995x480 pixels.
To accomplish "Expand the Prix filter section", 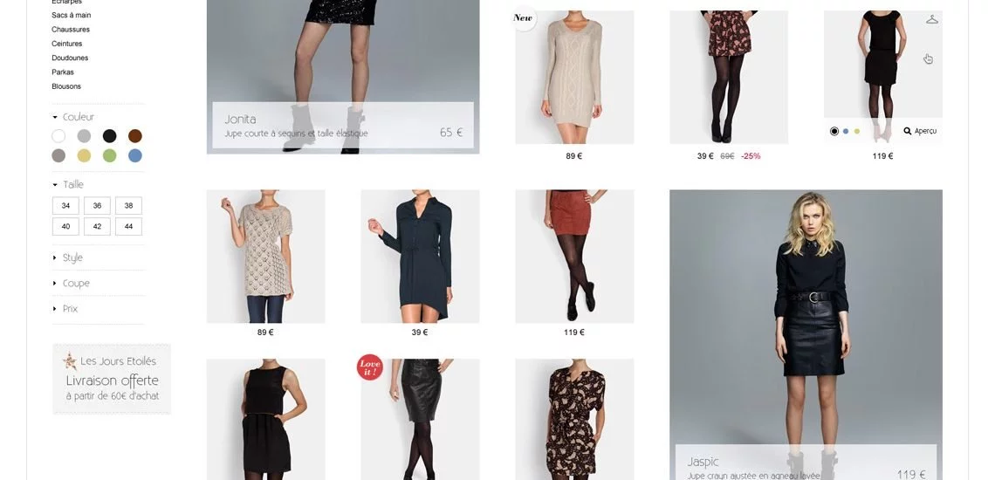I will point(65,309).
